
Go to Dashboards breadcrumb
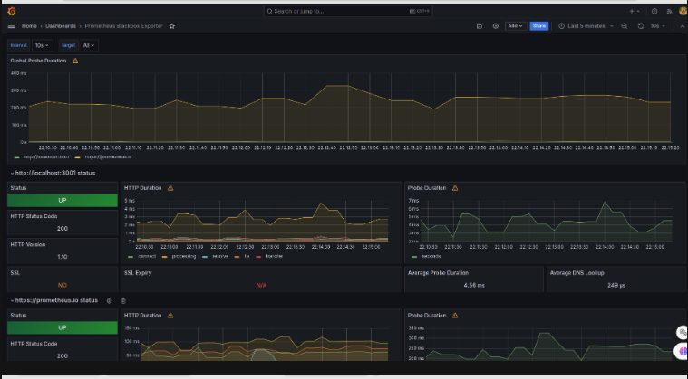click(x=61, y=26)
